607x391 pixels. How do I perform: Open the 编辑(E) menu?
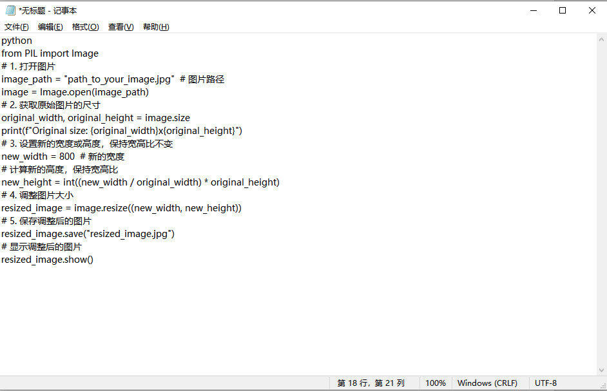[x=50, y=26]
